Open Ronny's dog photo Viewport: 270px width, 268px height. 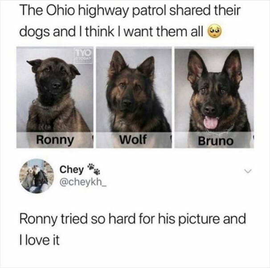point(55,97)
